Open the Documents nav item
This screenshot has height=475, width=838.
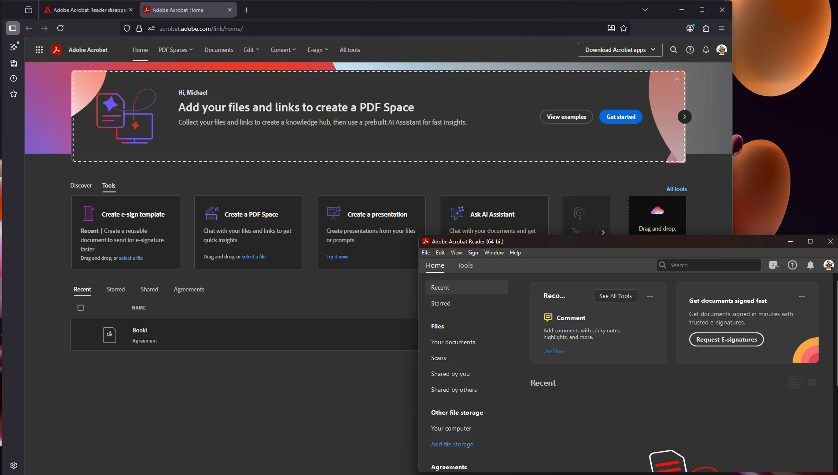point(219,50)
